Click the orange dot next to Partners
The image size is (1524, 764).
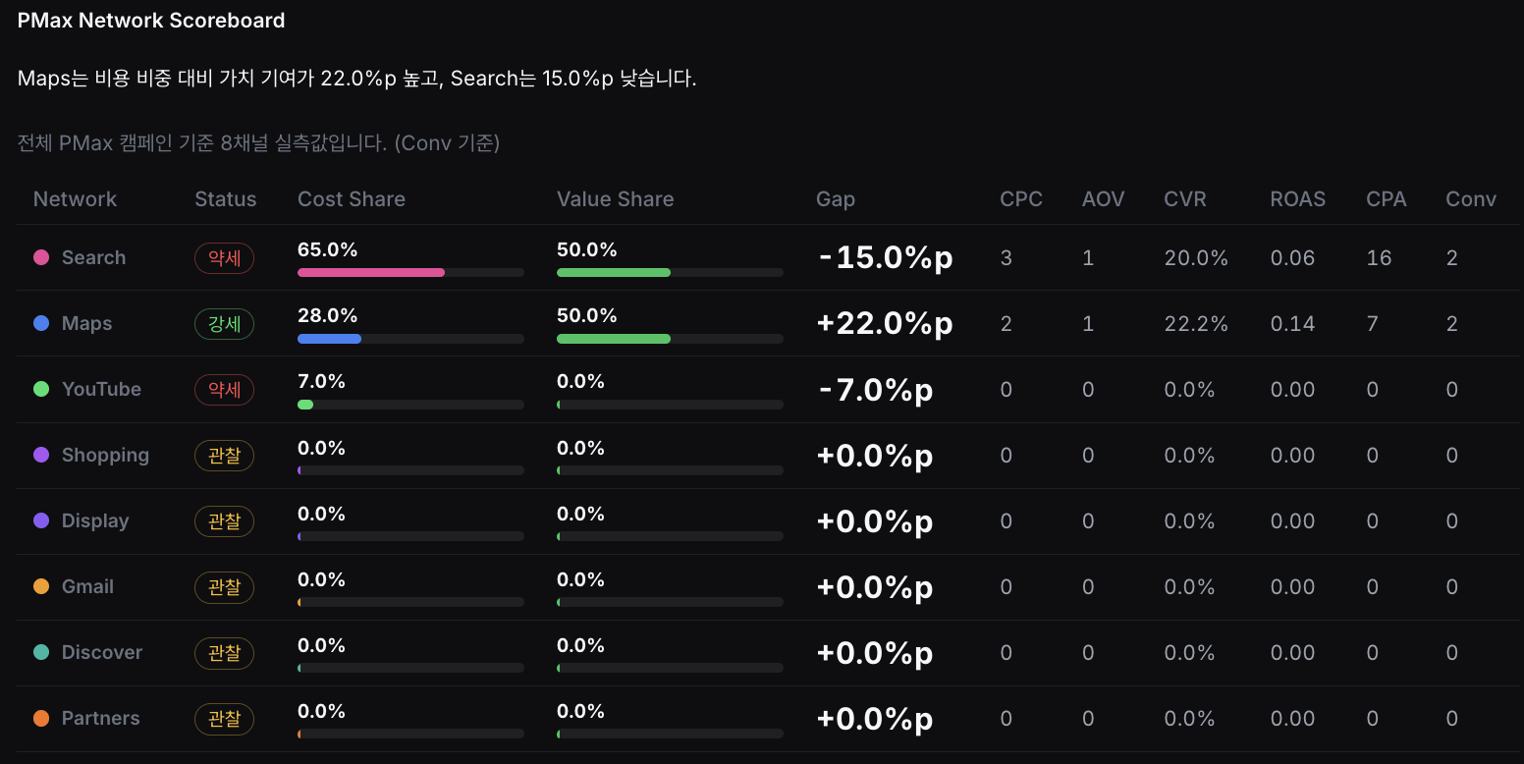click(41, 718)
